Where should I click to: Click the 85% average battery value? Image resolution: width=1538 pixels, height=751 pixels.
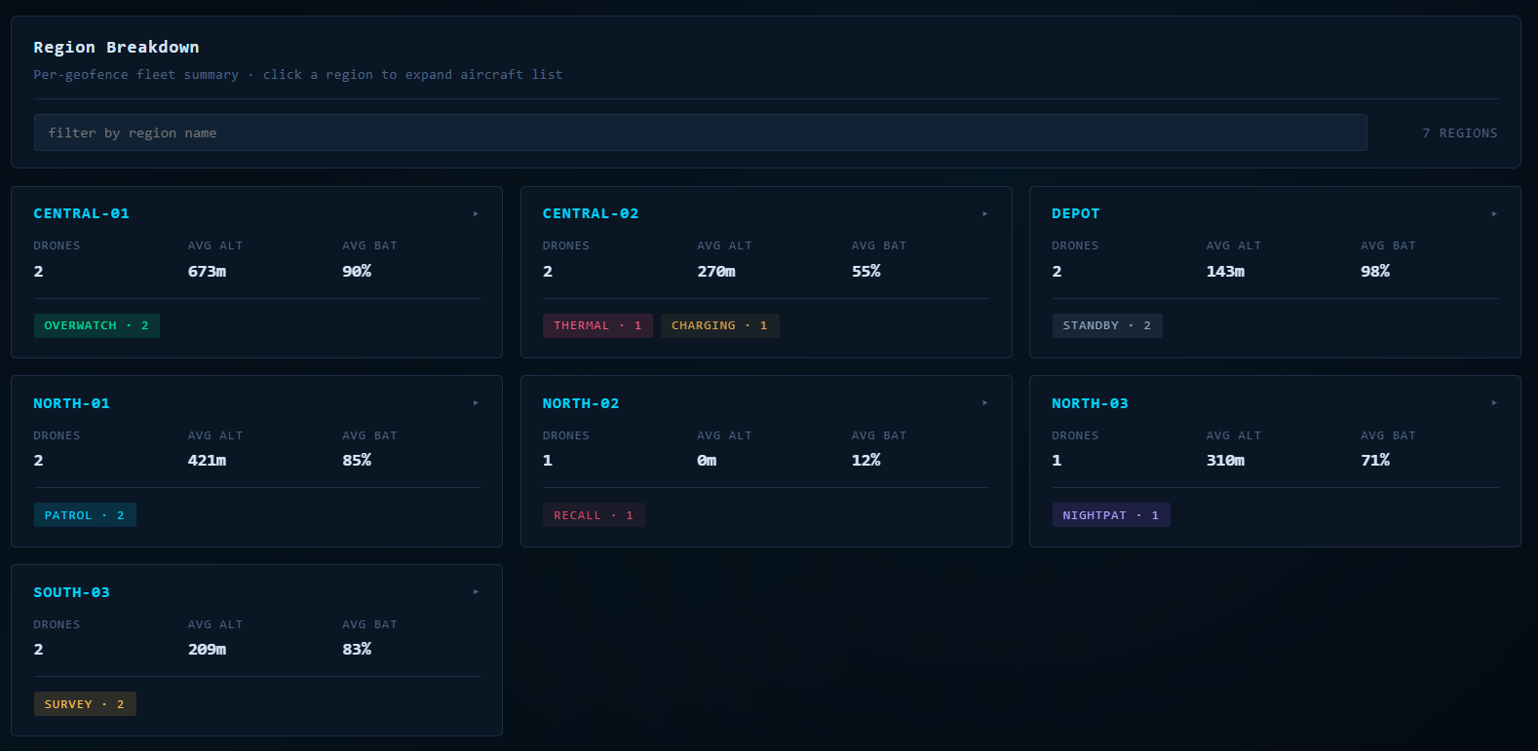[357, 460]
